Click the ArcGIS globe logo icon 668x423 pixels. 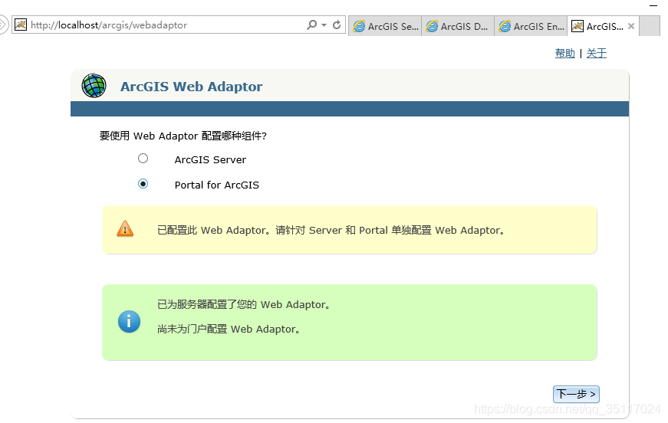(x=94, y=86)
